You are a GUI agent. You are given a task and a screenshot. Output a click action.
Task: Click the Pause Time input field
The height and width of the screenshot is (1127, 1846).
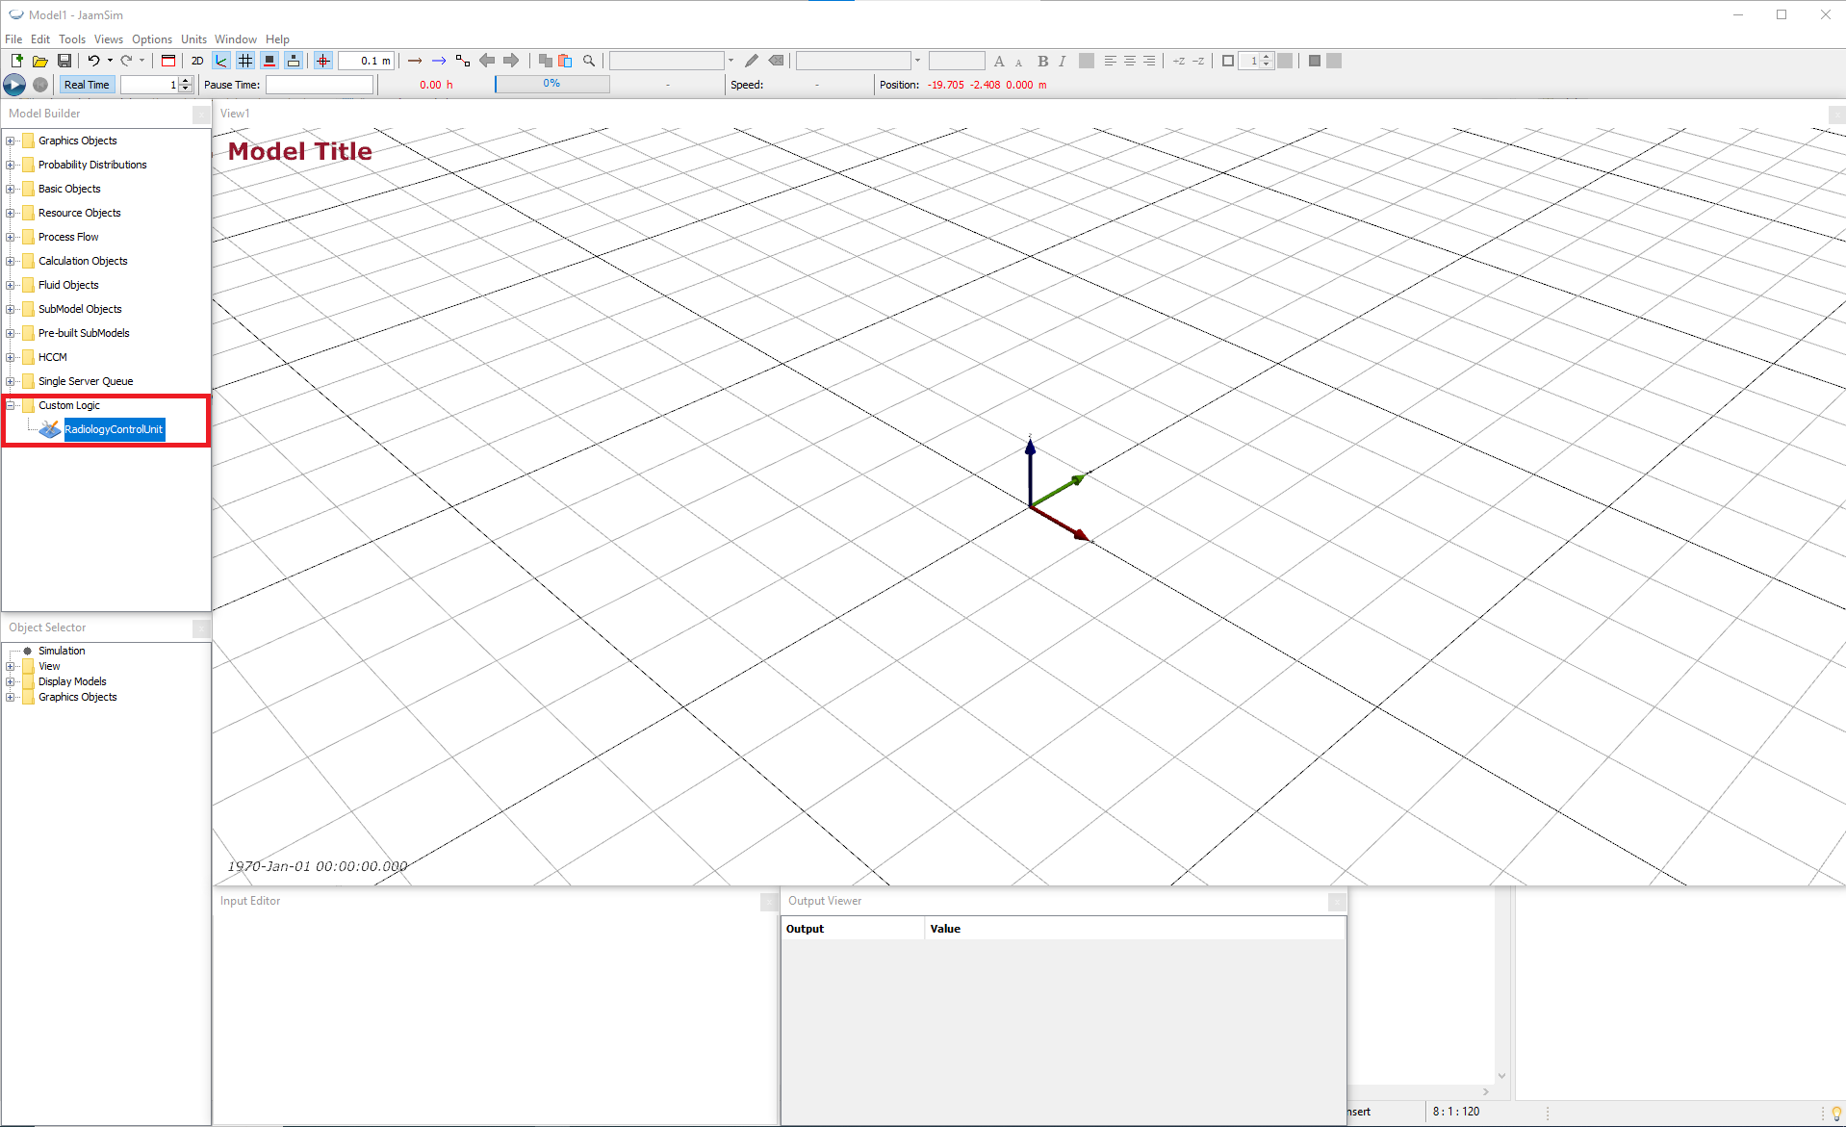click(x=319, y=85)
